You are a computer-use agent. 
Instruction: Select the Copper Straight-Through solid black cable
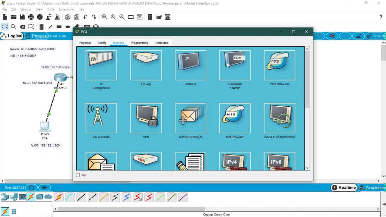pyautogui.click(x=81, y=197)
